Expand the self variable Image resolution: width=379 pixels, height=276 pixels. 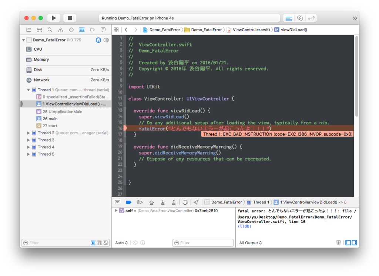[x=116, y=211]
